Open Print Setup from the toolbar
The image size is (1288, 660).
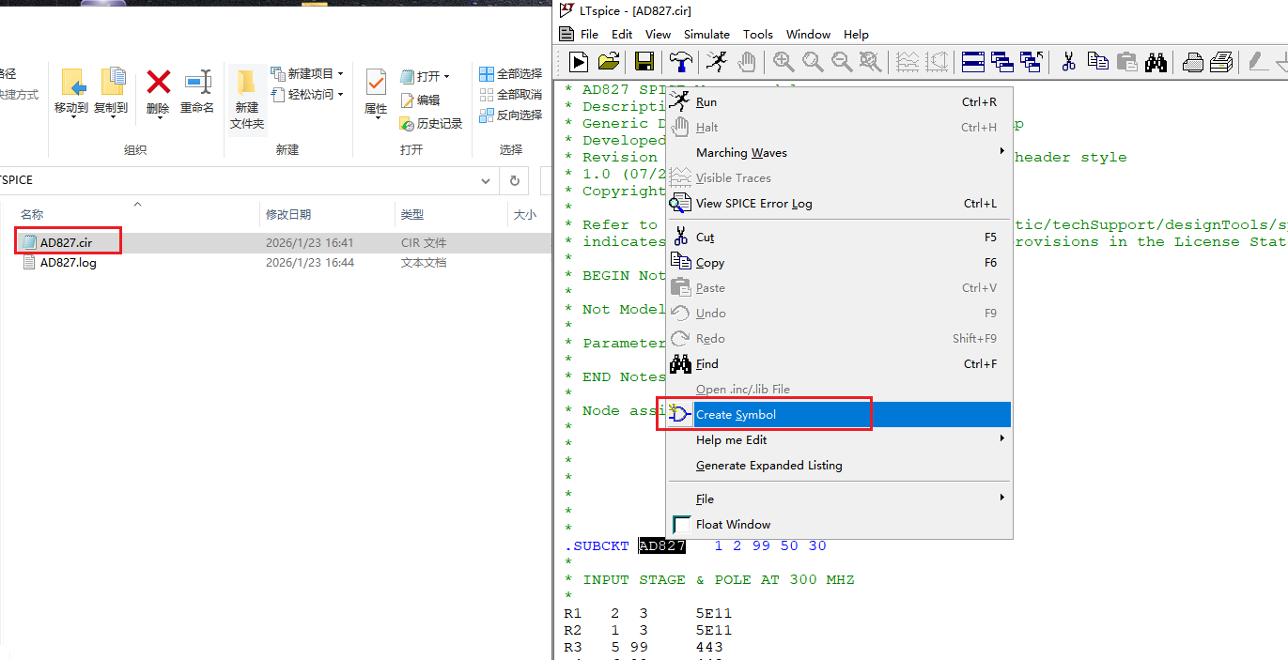point(1192,62)
